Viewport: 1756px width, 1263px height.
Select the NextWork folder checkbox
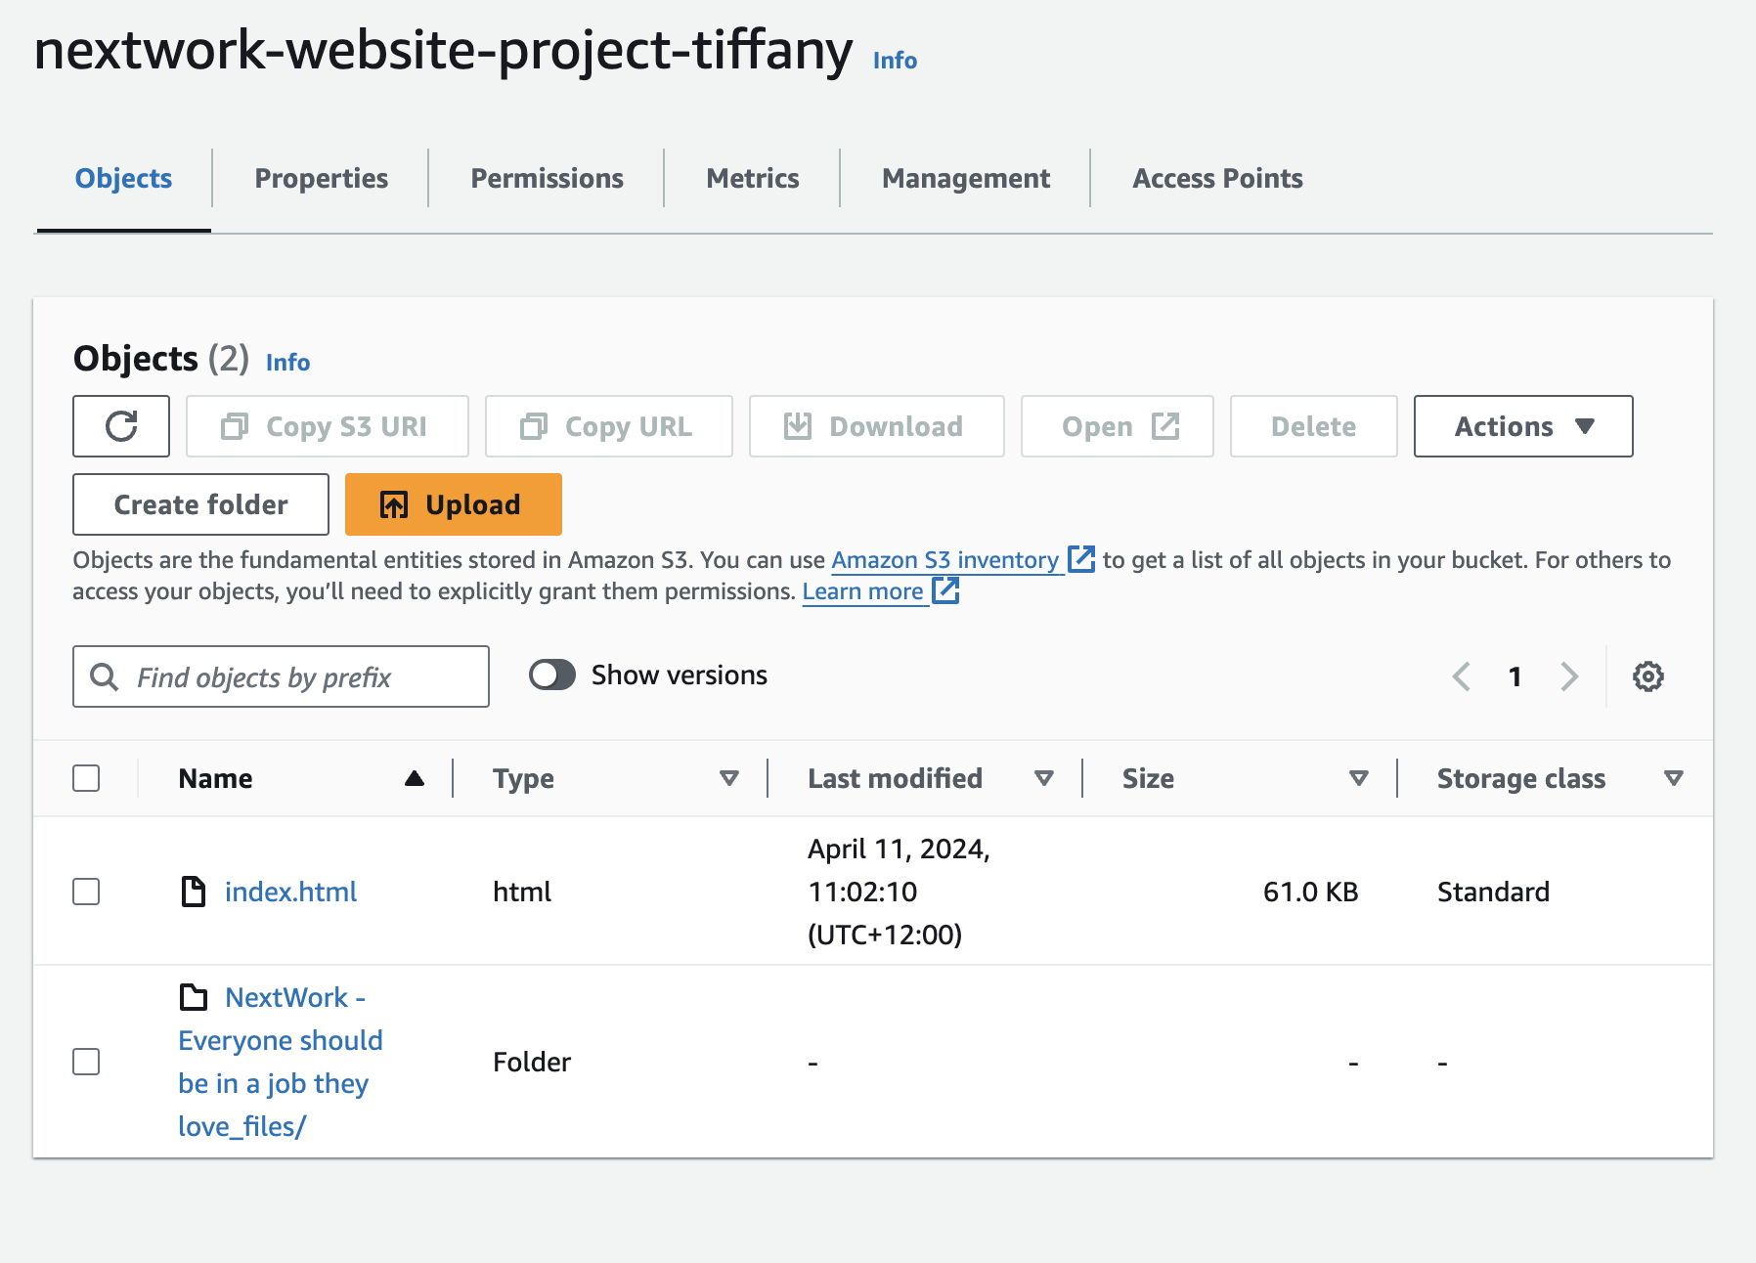click(86, 1062)
